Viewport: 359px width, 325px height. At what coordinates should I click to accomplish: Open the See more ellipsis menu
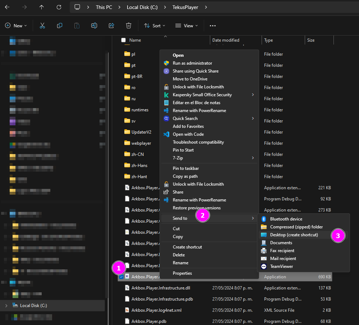(x=213, y=26)
